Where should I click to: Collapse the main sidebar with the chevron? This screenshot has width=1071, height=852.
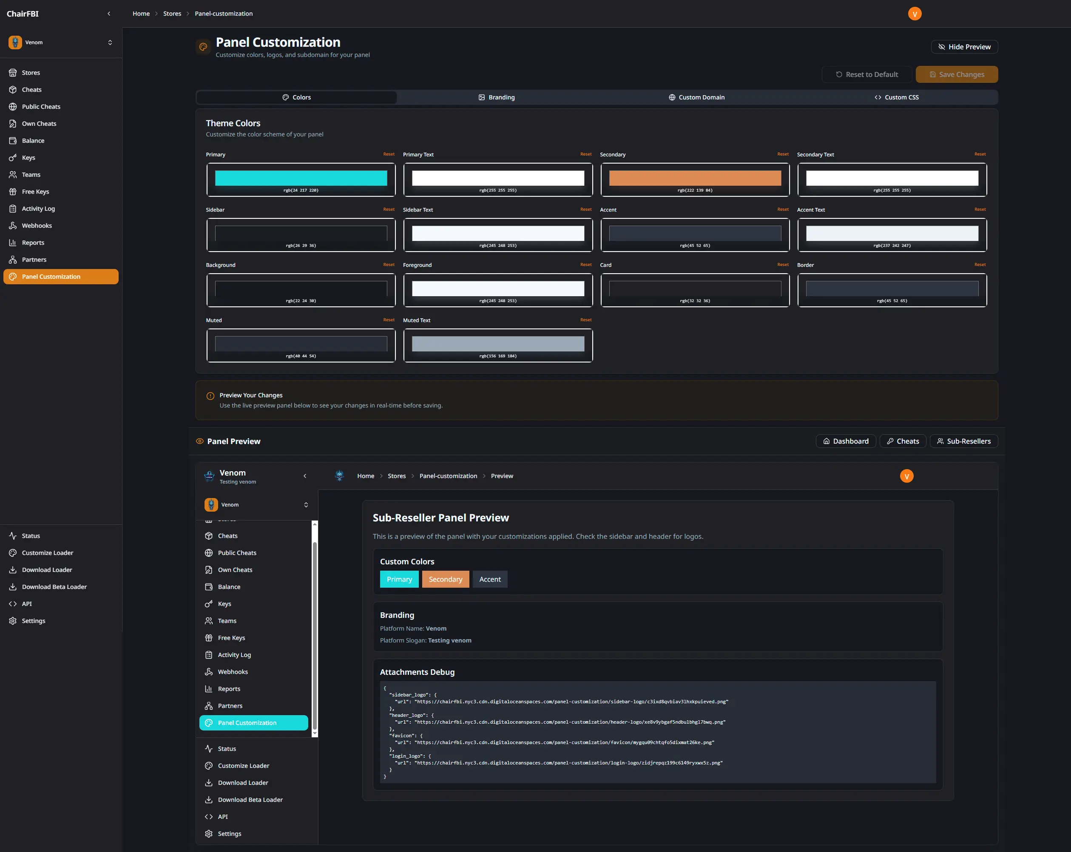point(109,14)
